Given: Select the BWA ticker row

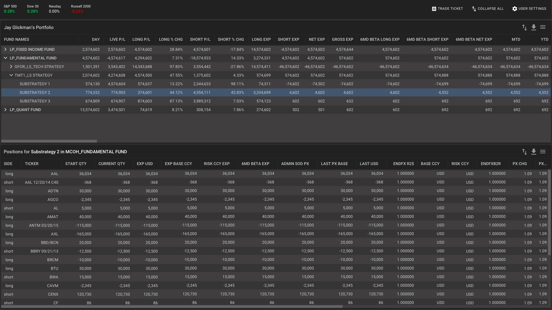Looking at the screenshot, I should click(275, 277).
